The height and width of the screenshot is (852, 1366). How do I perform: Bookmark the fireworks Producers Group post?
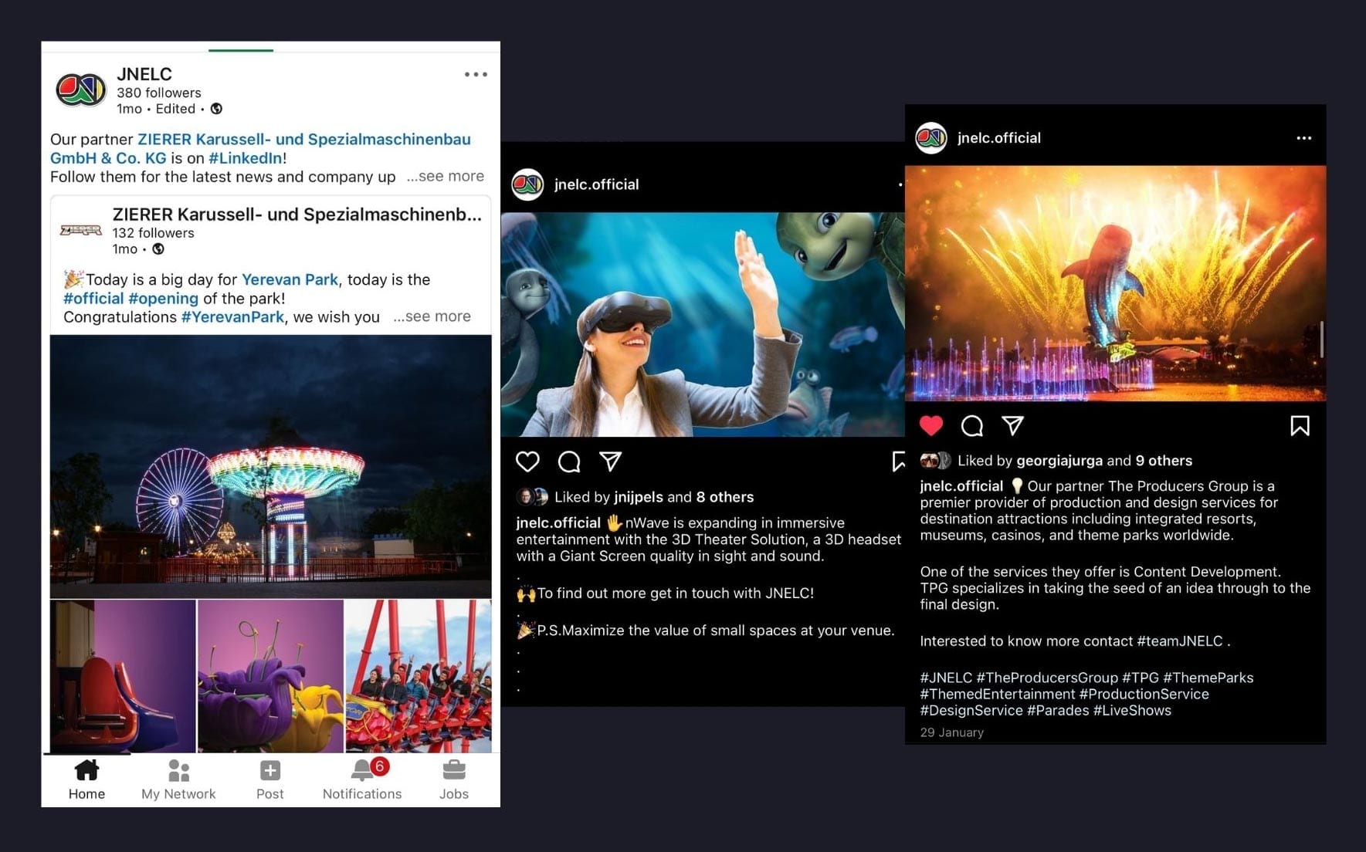1300,426
